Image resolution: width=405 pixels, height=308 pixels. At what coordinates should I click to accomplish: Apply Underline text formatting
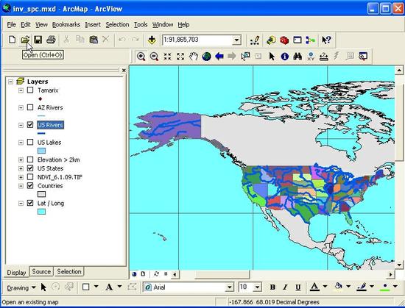coord(297,287)
